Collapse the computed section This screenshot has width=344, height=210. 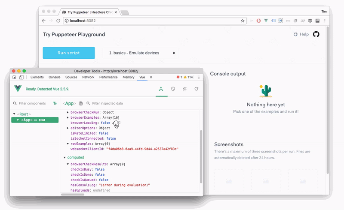[65, 158]
